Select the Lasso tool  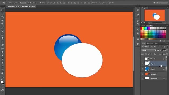click(x=2, y=17)
